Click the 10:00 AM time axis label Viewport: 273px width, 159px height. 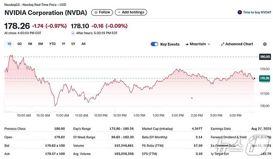[24, 115]
